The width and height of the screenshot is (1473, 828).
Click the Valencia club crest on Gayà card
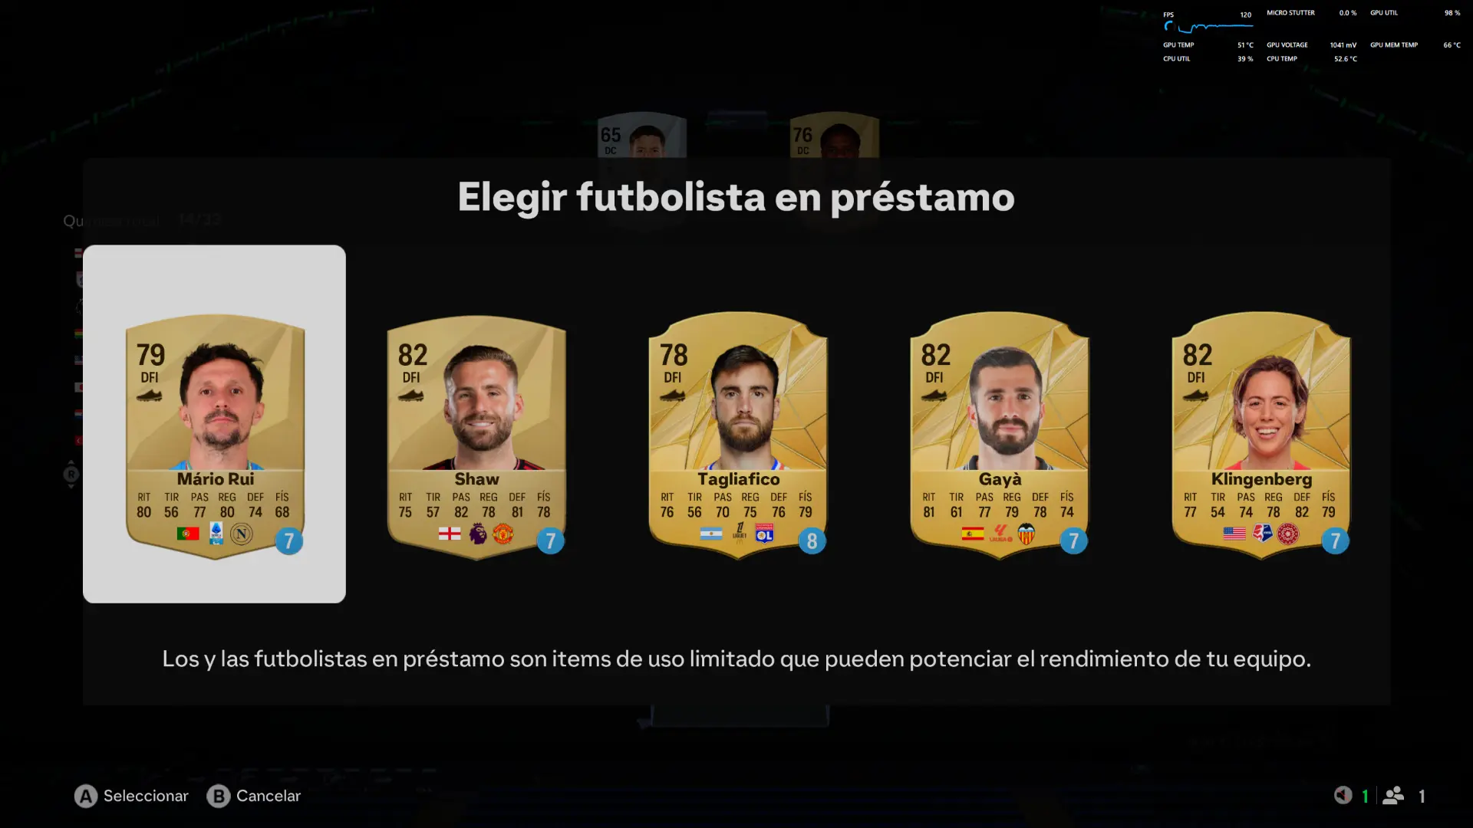point(1026,534)
